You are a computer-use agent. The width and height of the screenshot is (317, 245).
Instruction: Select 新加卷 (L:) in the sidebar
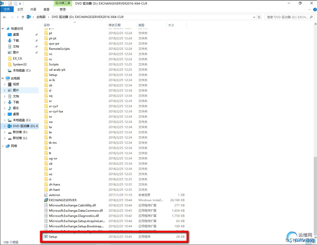[20, 138]
